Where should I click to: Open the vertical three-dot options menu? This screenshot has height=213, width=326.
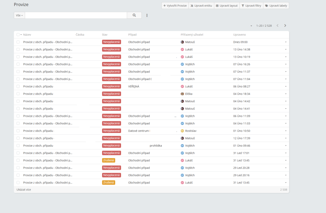point(147,15)
